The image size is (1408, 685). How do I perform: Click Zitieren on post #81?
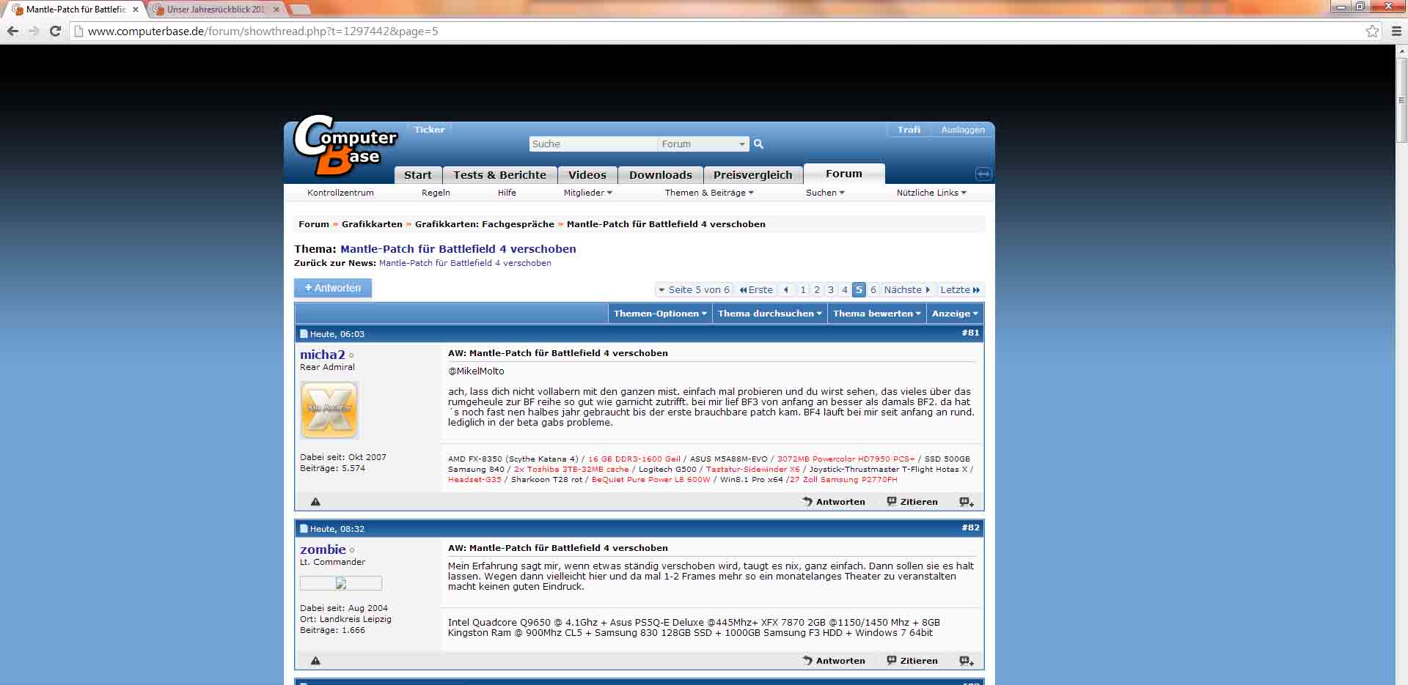click(x=912, y=502)
